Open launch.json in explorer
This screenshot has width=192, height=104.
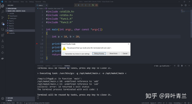point(20,16)
